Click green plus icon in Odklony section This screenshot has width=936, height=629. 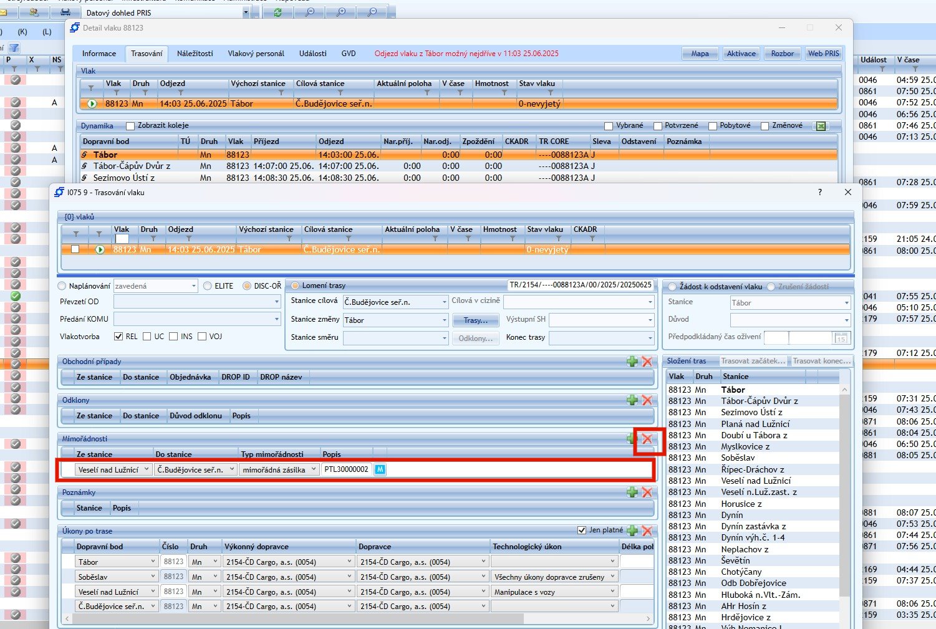pyautogui.click(x=632, y=400)
